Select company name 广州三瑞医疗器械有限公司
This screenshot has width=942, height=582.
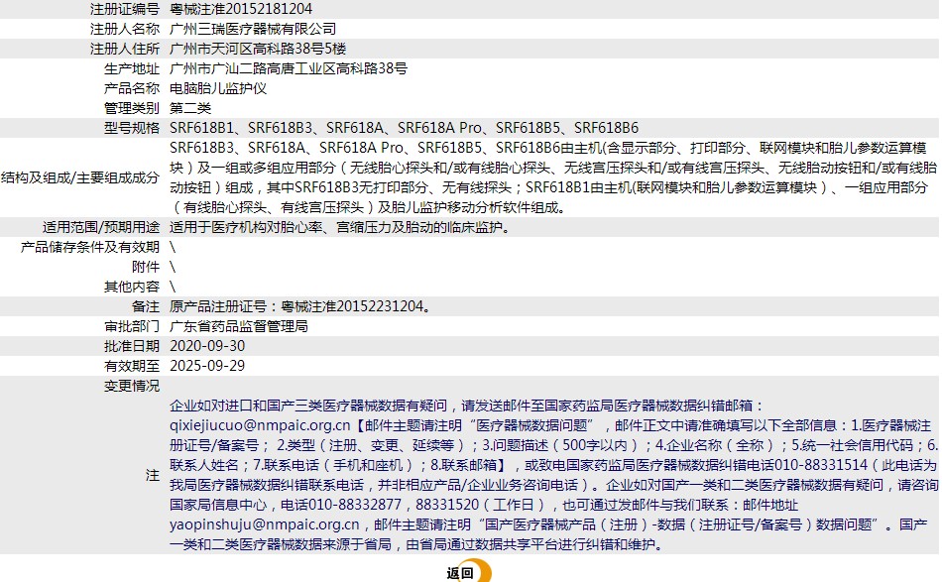pos(253,29)
